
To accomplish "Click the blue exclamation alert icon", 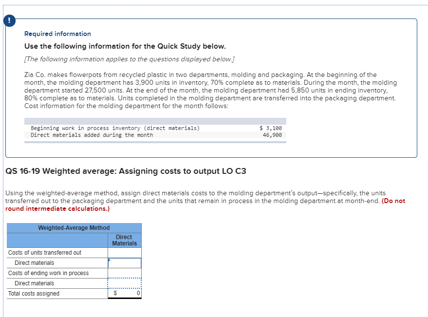I will click(9, 21).
